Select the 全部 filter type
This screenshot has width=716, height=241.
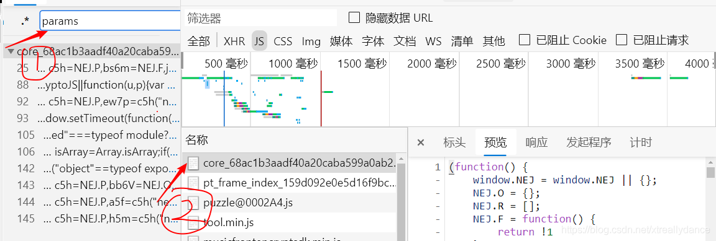click(199, 41)
